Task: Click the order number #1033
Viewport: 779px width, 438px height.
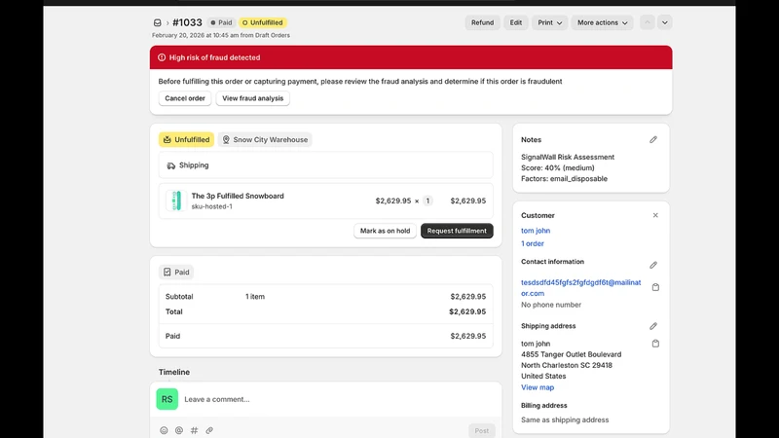Action: coord(187,22)
